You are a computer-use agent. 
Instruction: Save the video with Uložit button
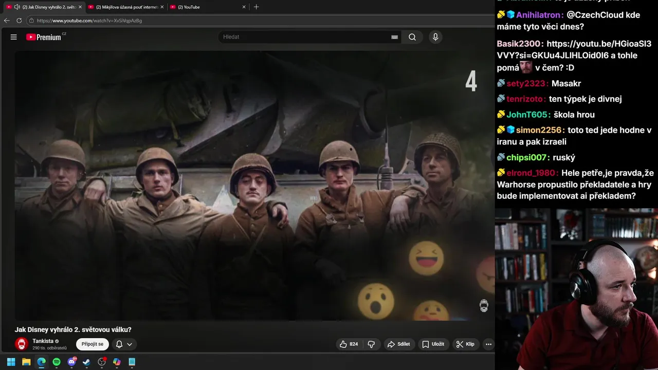433,344
